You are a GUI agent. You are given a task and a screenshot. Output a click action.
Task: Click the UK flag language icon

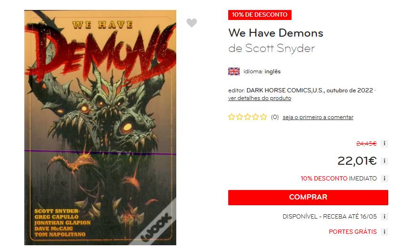coord(234,71)
